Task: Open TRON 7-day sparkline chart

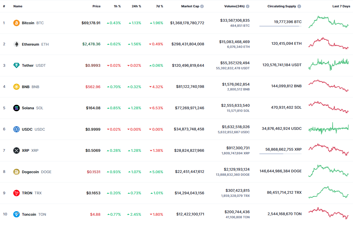Action: pos(329,192)
